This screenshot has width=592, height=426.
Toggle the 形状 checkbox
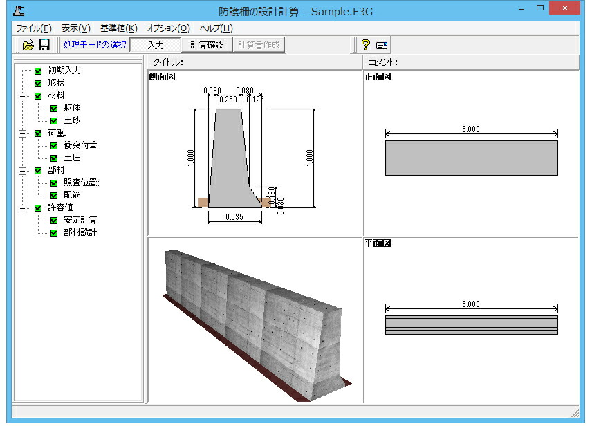tap(38, 84)
